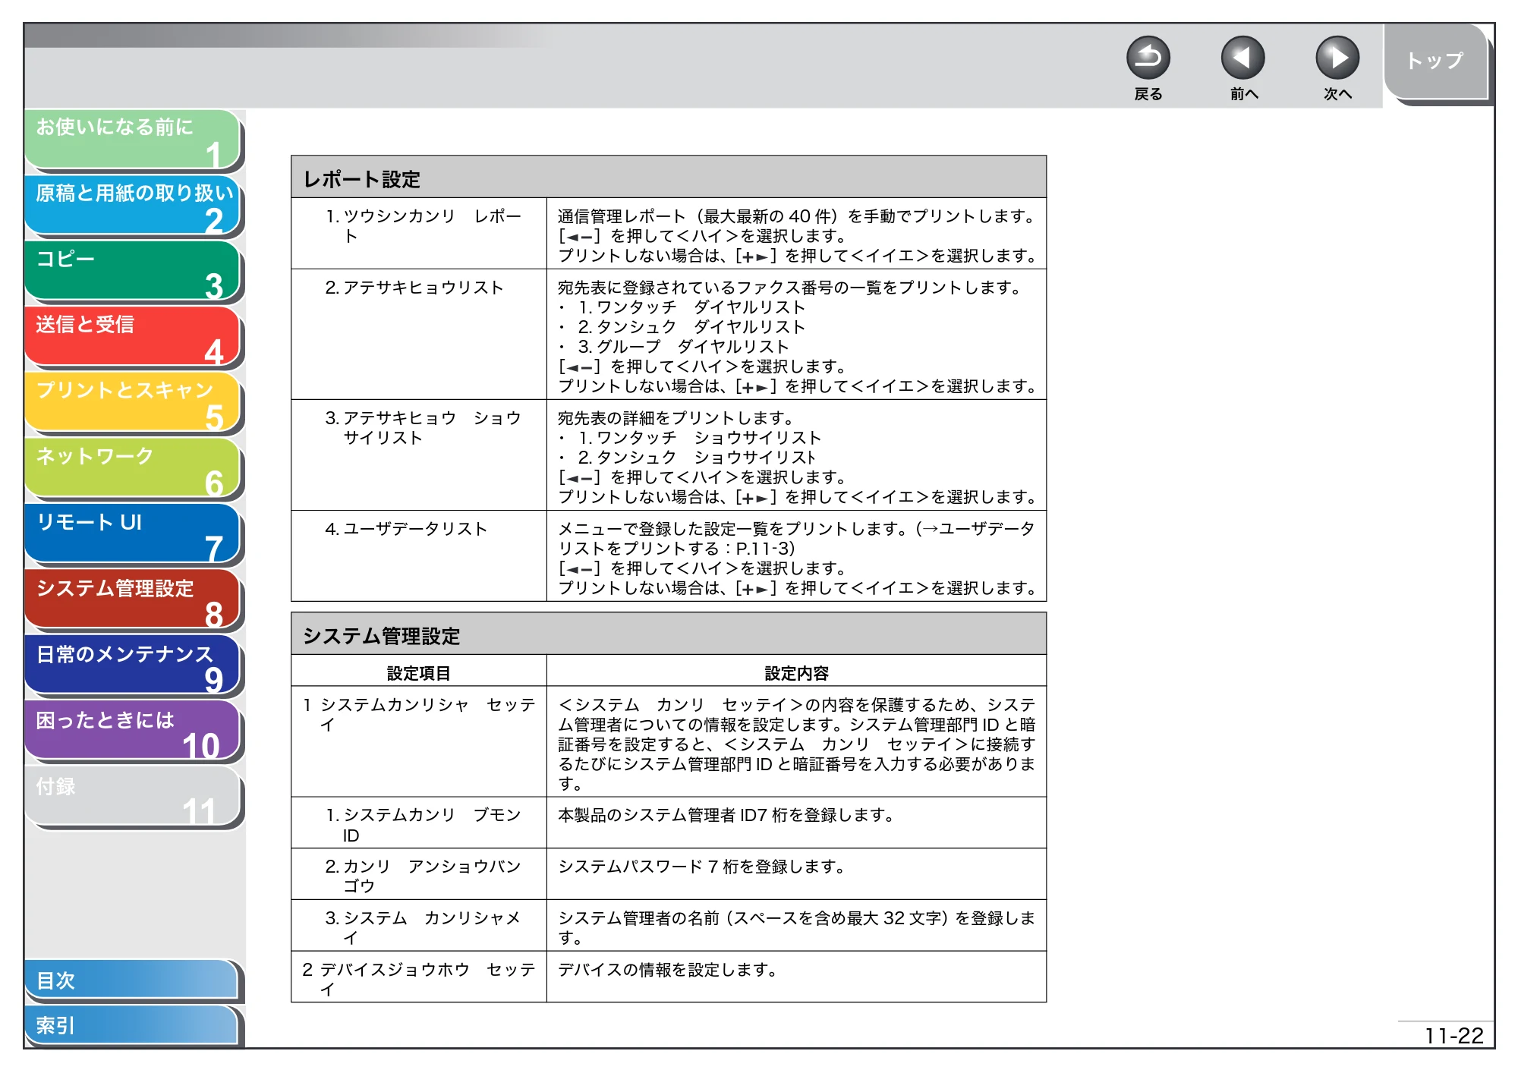Image resolution: width=1518 pixels, height=1073 pixels.
Task: Open chapter 9 日常のメンテナンス tab
Action: [133, 666]
